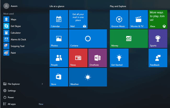The width and height of the screenshot is (170, 108).
Task: Open Settings from the Start menu
Action: click(x=12, y=91)
